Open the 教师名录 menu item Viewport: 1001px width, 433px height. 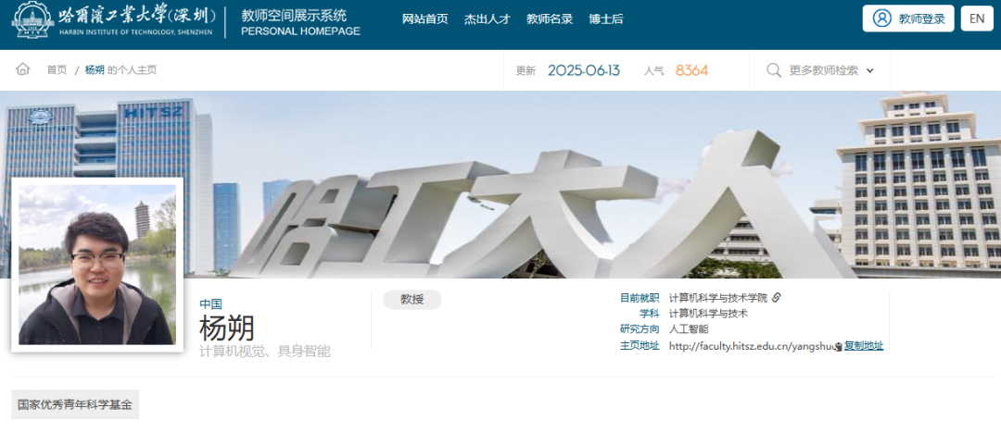click(549, 19)
